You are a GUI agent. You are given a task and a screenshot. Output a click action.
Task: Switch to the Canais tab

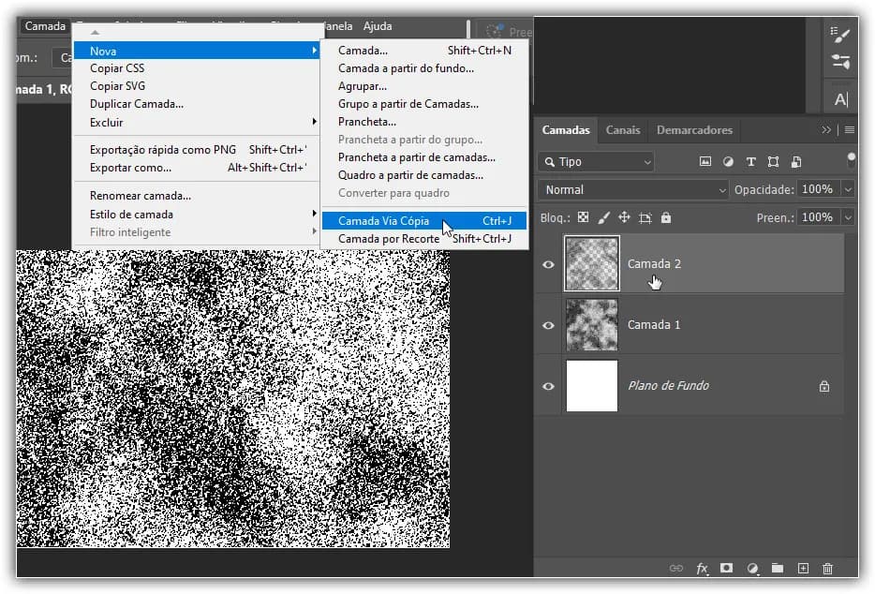pyautogui.click(x=623, y=130)
